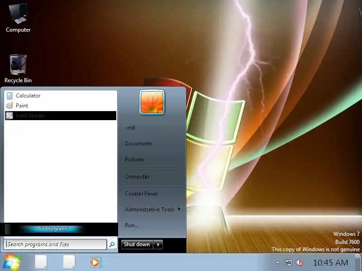Open the Computer desktop icon
The width and height of the screenshot is (362, 271).
pos(18,18)
